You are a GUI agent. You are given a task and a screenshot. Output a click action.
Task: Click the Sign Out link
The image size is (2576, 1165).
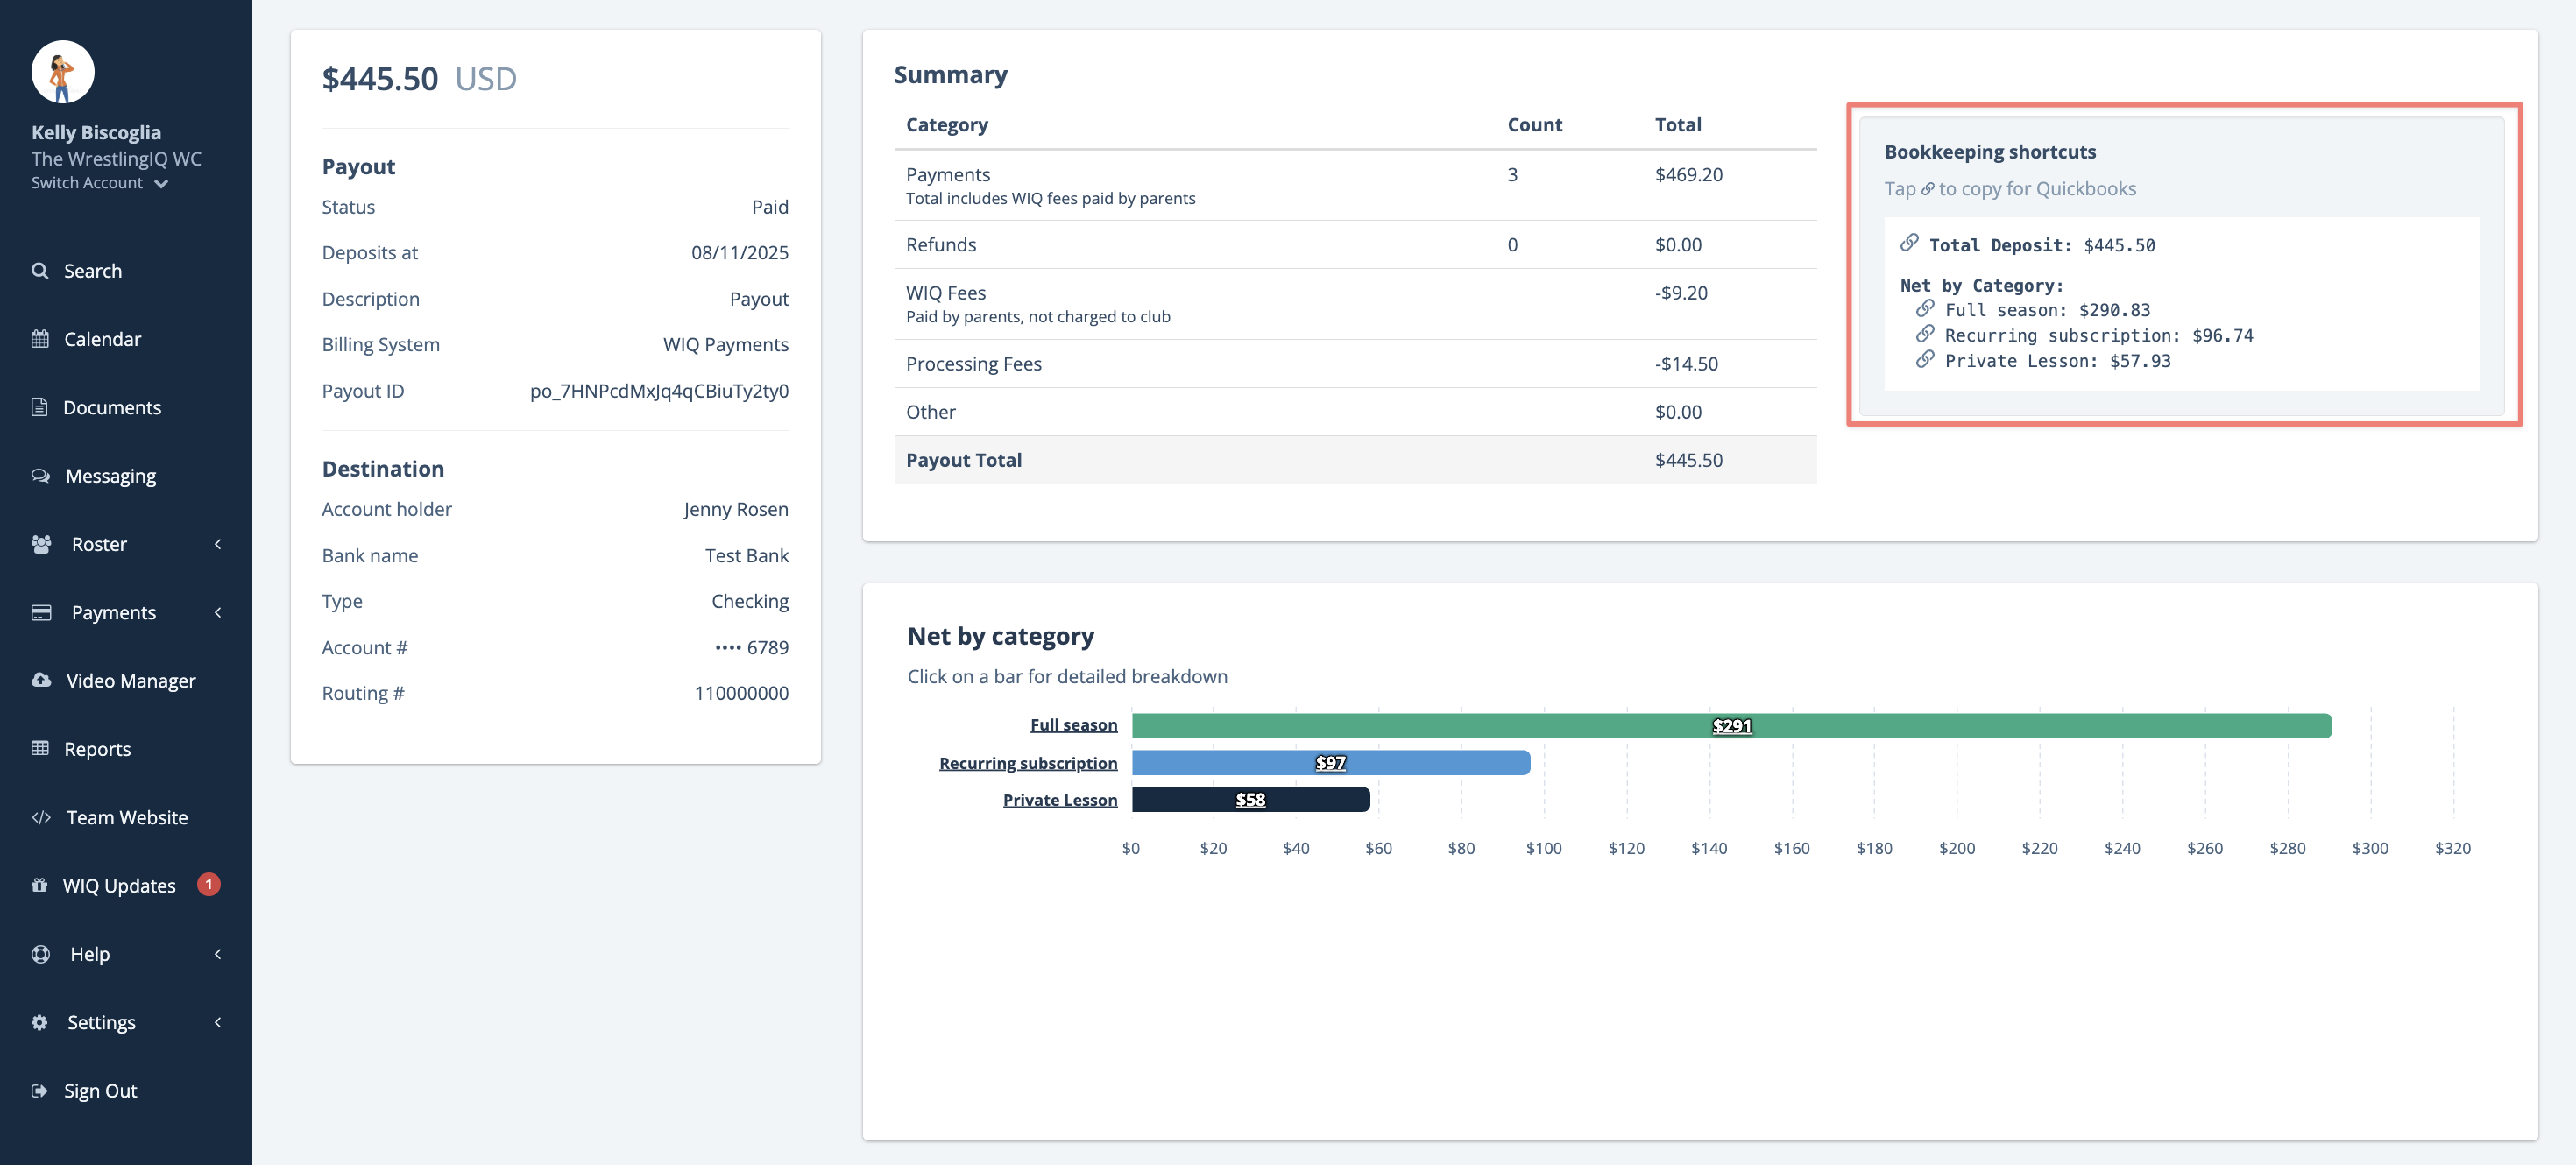(x=100, y=1091)
